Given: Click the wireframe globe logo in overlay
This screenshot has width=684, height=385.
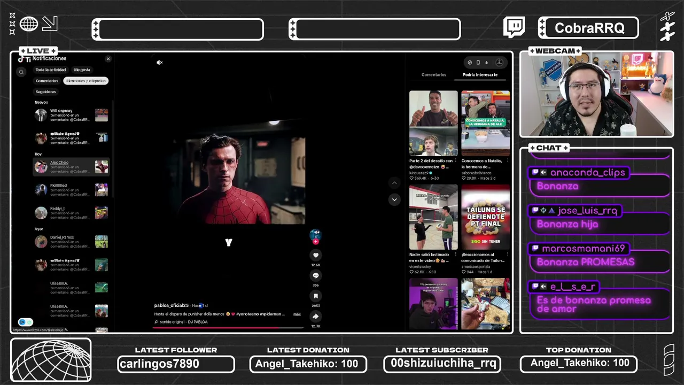Looking at the screenshot, I should click(x=51, y=360).
